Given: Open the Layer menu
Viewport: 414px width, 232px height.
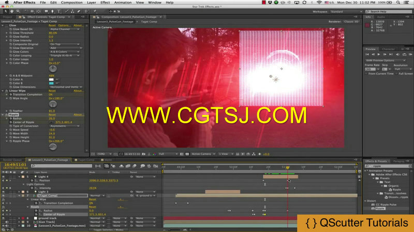Looking at the screenshot, I should (92, 3).
